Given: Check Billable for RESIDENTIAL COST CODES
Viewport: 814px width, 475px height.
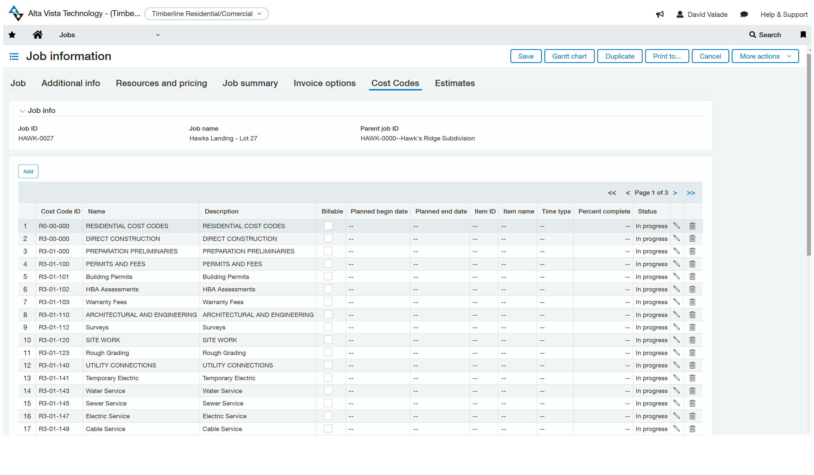Looking at the screenshot, I should click(x=328, y=225).
